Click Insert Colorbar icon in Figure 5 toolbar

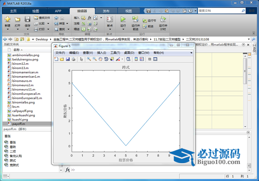[x=136, y=59]
